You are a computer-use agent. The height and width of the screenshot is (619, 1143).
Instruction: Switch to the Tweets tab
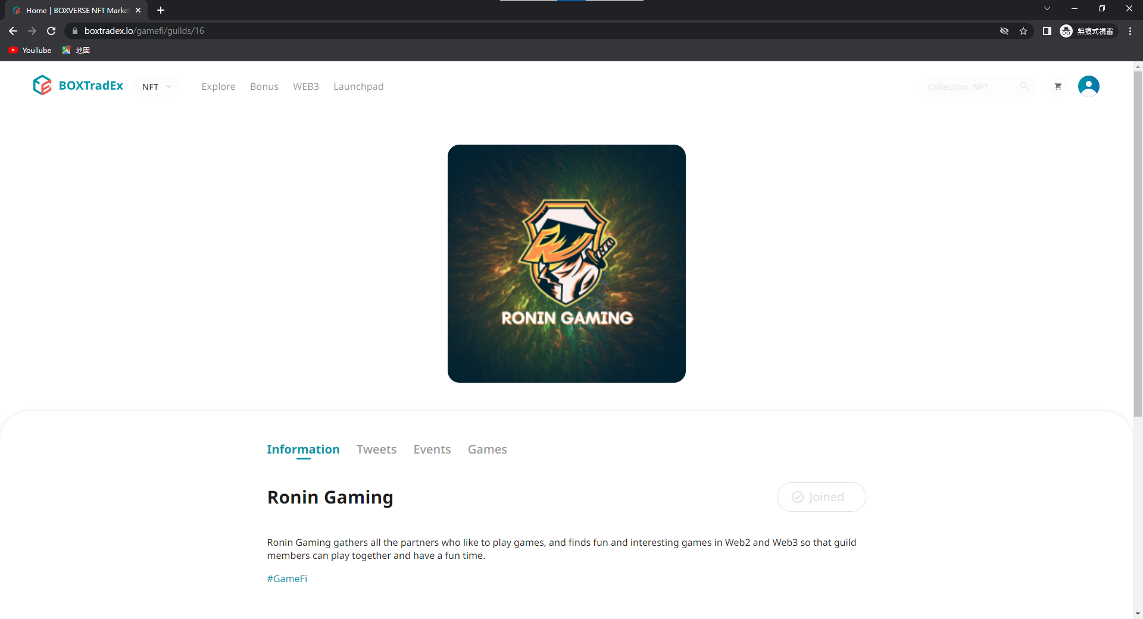(x=376, y=449)
